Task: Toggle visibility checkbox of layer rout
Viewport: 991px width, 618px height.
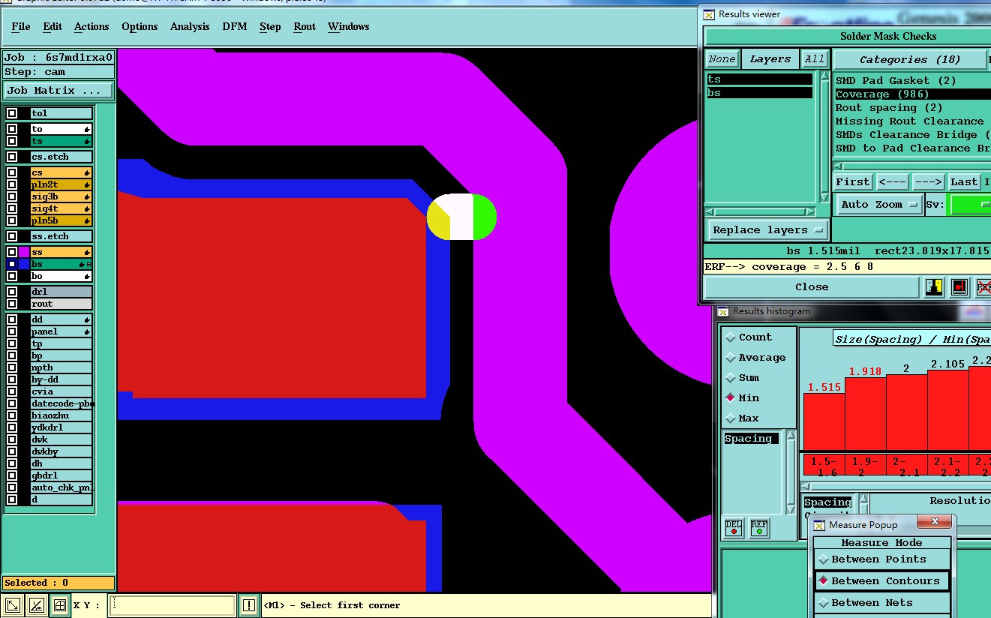Action: 12,304
